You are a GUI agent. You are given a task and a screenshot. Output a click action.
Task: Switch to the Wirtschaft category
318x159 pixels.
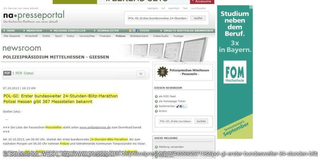(31, 36)
